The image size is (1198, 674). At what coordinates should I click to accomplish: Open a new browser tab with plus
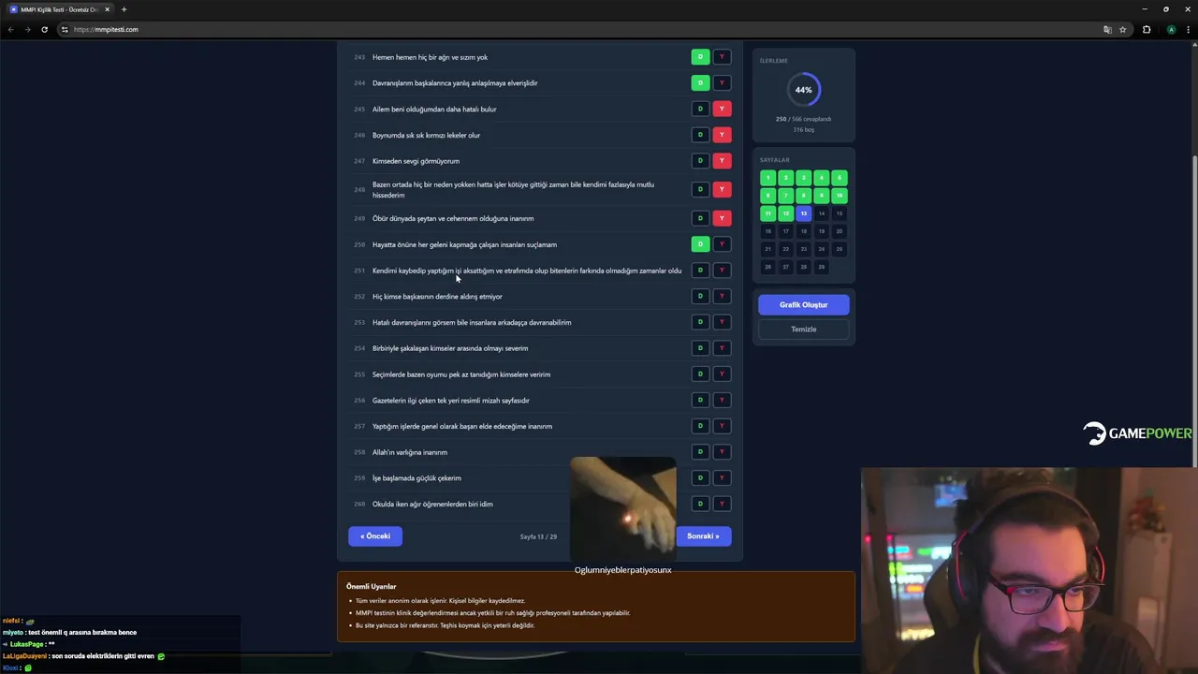[124, 9]
